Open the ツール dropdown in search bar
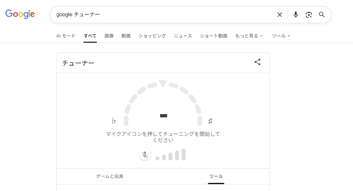The width and height of the screenshot is (353, 191). (281, 36)
